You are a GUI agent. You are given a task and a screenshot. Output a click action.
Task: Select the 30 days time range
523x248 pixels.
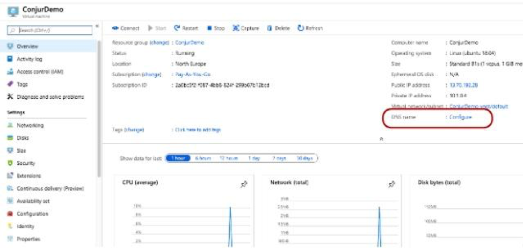(306, 158)
